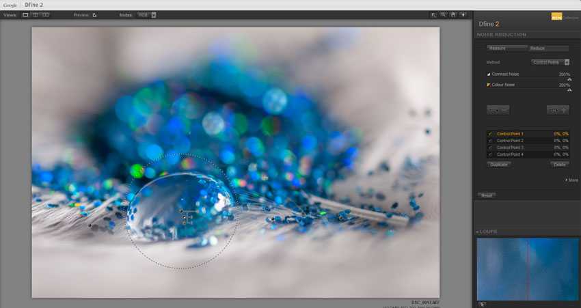
Task: Open the Method Control Points dropdown
Action: pyautogui.click(x=567, y=62)
